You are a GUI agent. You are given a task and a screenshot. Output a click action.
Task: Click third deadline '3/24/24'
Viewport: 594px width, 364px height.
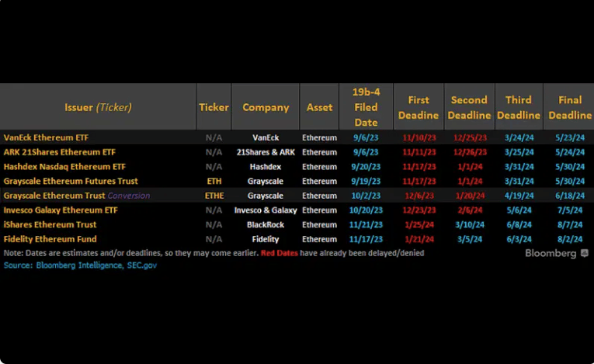point(519,137)
